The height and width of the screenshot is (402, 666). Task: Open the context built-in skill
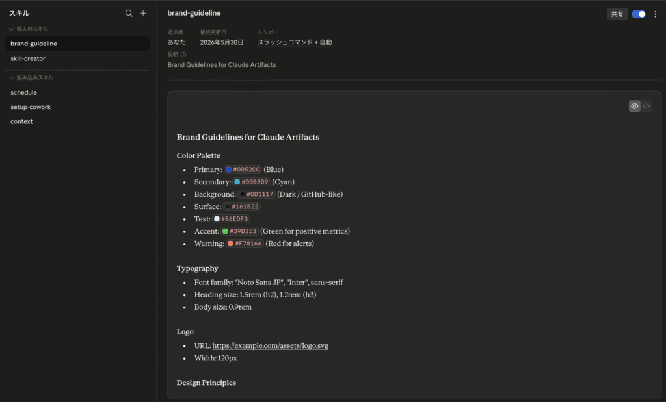(x=77, y=121)
